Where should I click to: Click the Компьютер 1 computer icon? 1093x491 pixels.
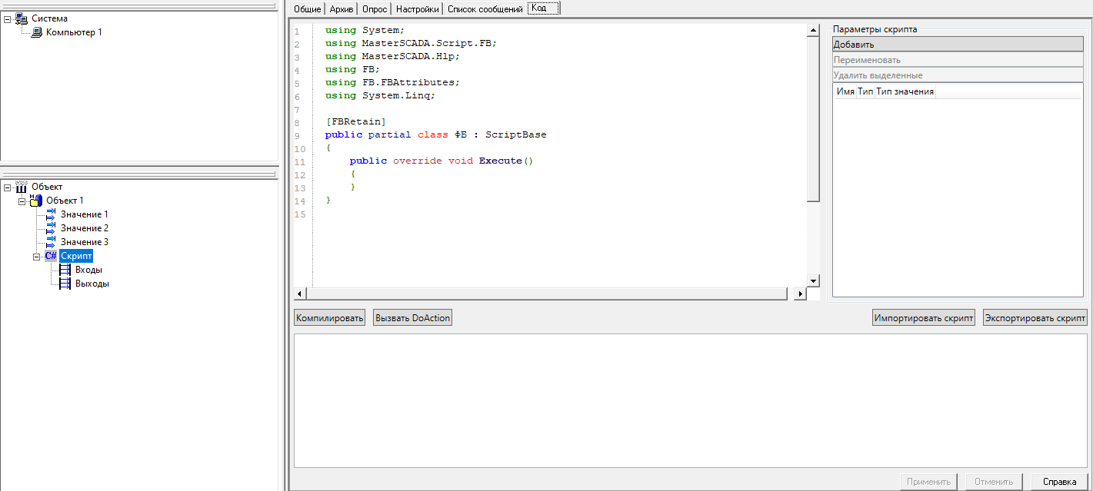click(37, 32)
